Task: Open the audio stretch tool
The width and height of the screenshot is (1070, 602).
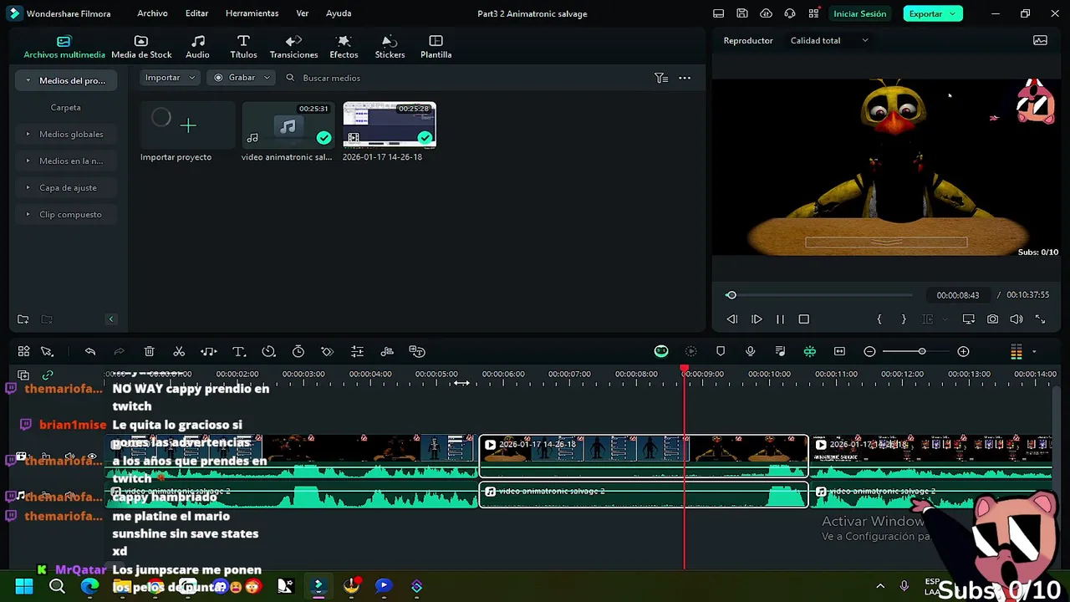Action: 209,352
